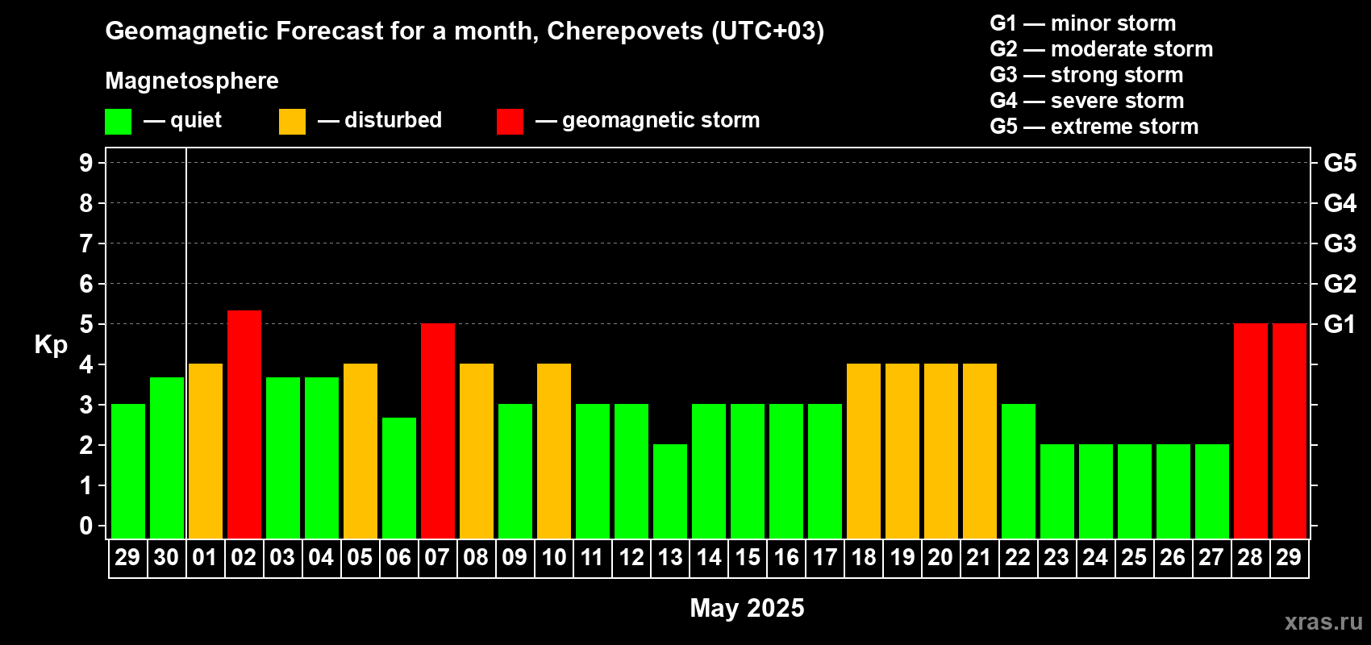Click the Kp value 9 on axis
The image size is (1371, 645).
point(86,163)
